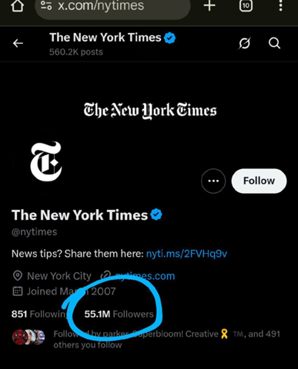Viewport: 298px width, 369px height.
Task: Open the tab switcher showing 10 tabs
Action: [x=246, y=5]
